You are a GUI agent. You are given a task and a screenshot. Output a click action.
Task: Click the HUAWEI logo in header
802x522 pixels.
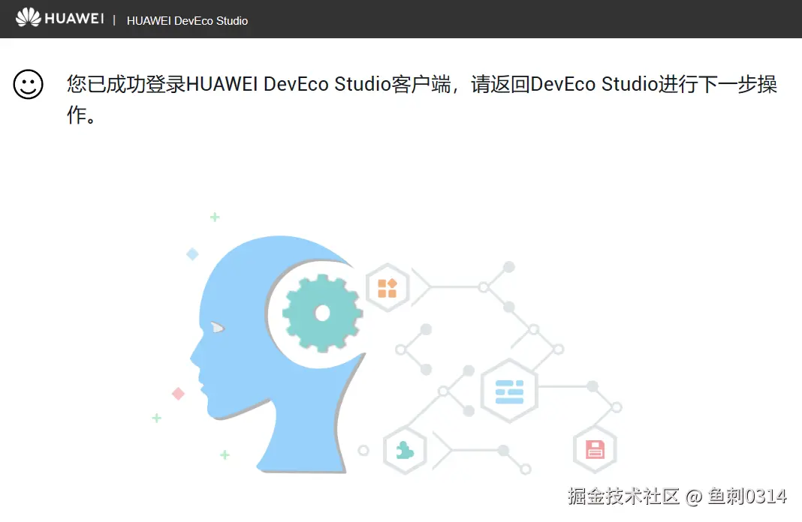pos(60,18)
